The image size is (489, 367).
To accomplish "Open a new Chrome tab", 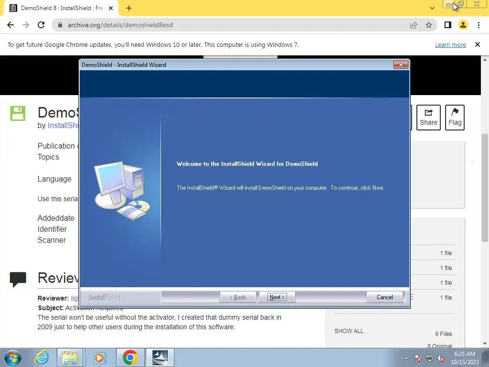I will 129,8.
